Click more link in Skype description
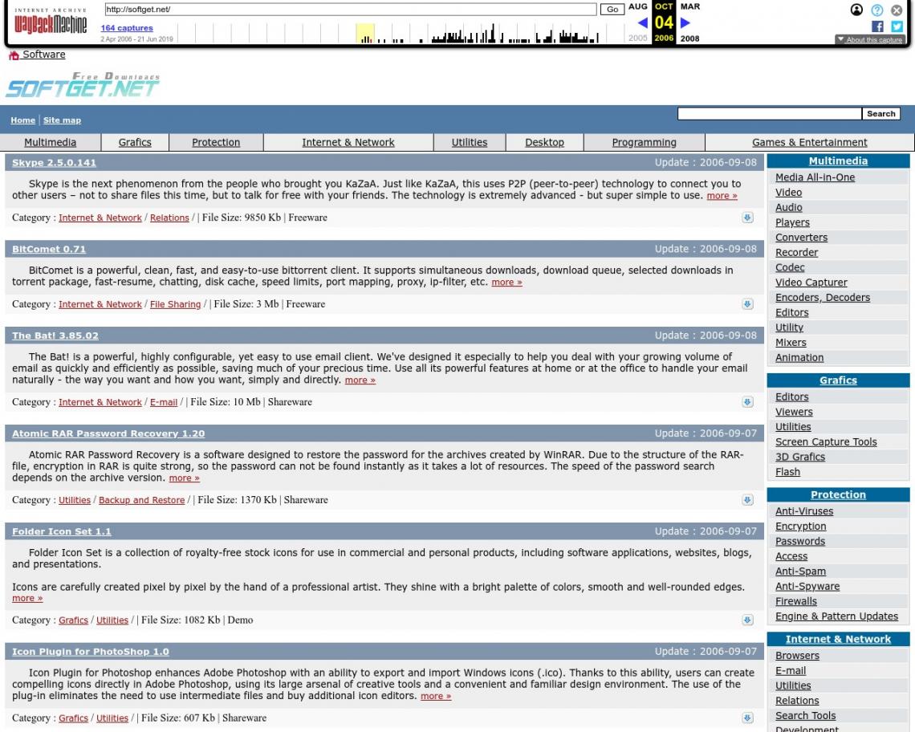 point(722,196)
